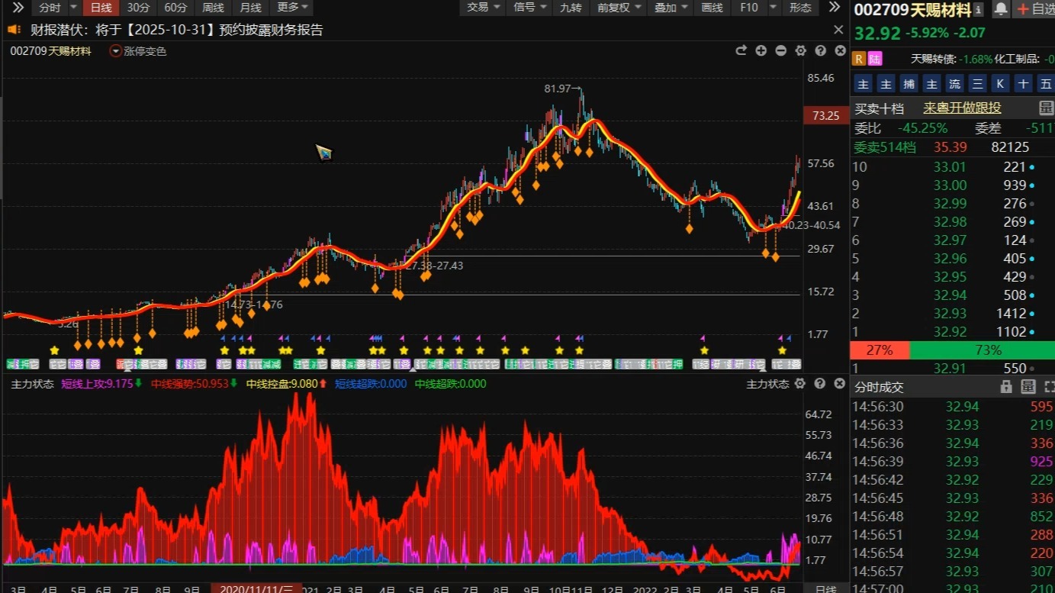Open the 主力状态 indicator settings gear
The width and height of the screenshot is (1055, 593).
[800, 384]
